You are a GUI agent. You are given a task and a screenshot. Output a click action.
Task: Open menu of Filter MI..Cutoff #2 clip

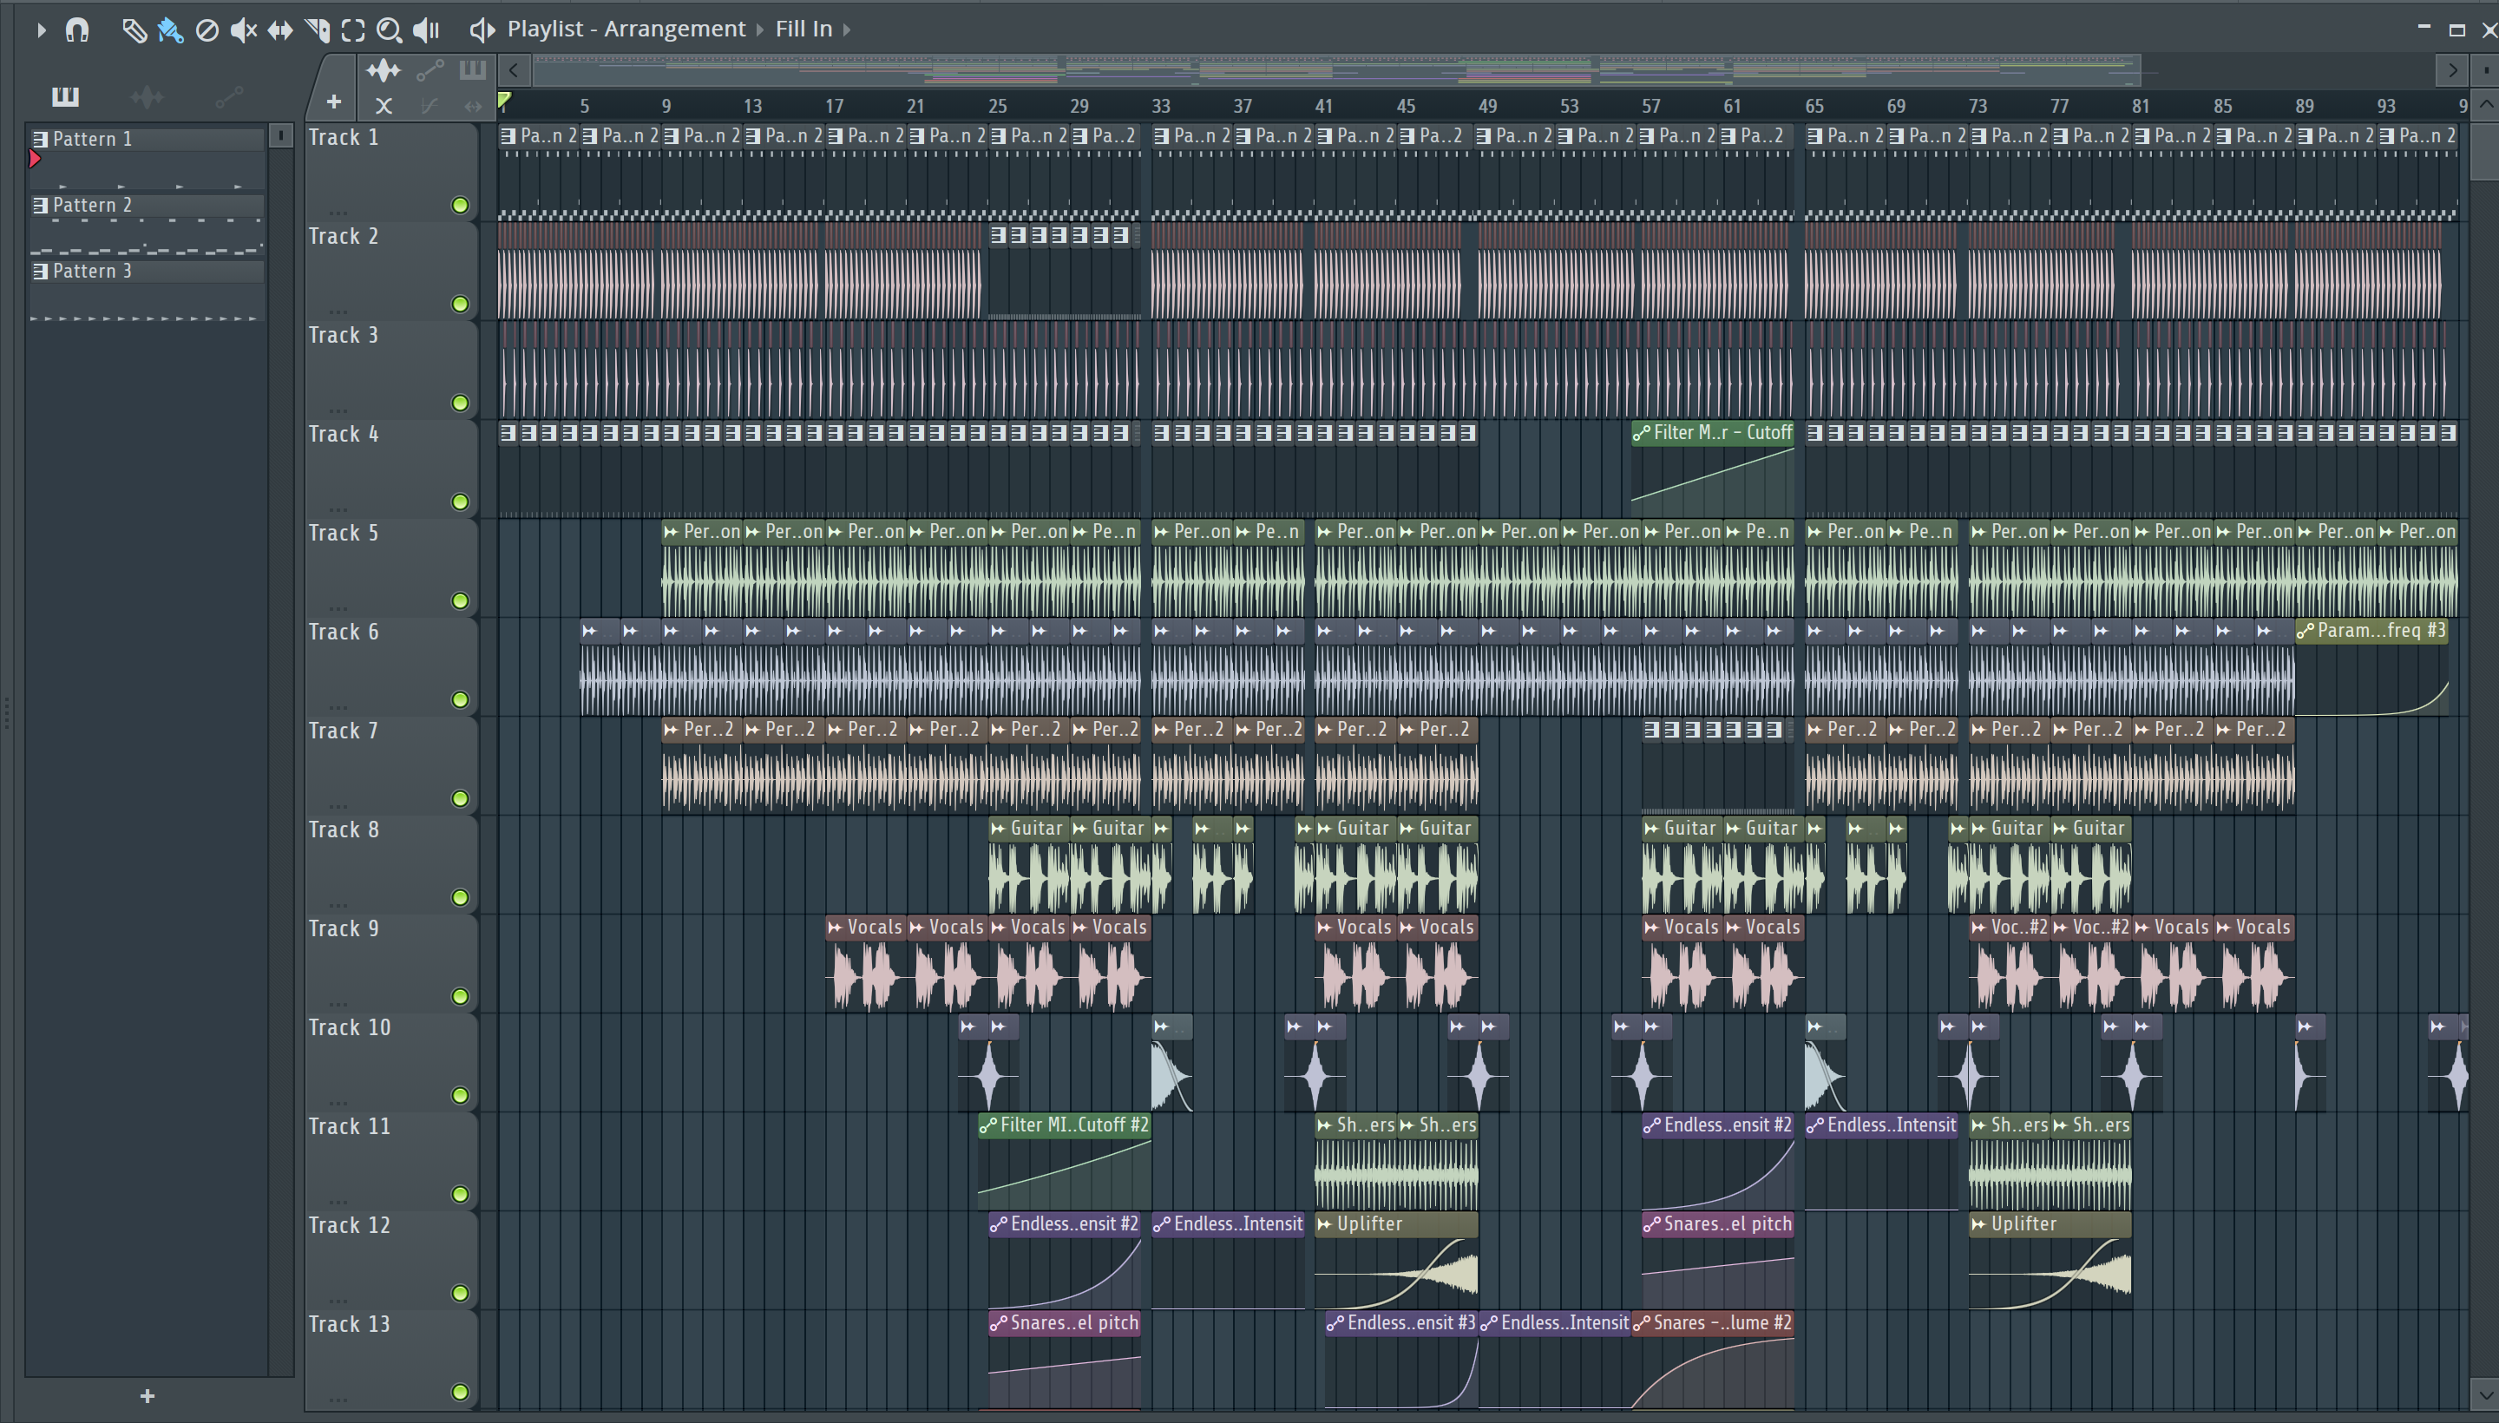[988, 1125]
